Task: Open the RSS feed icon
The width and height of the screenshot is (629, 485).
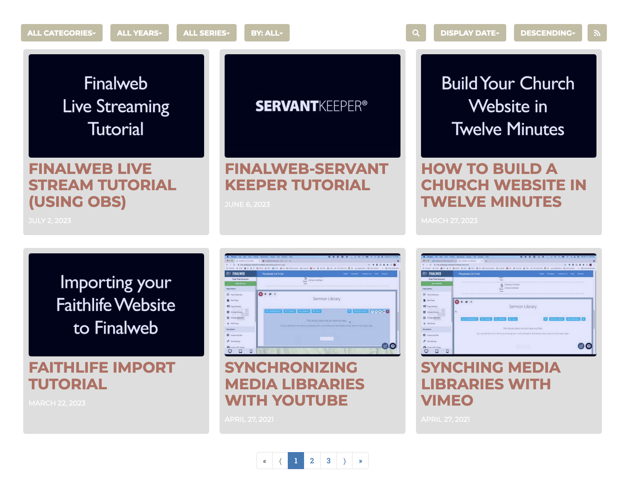Action: point(597,33)
